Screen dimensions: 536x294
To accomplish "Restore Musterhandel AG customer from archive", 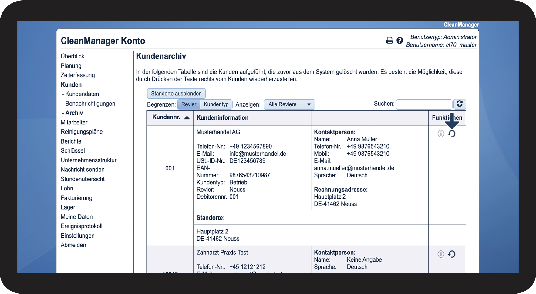I will (x=452, y=134).
